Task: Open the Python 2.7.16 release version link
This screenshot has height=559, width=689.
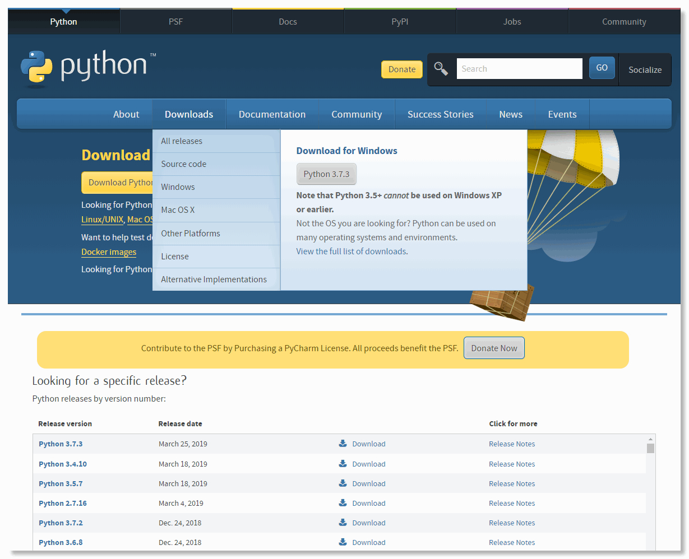Action: pyautogui.click(x=63, y=503)
